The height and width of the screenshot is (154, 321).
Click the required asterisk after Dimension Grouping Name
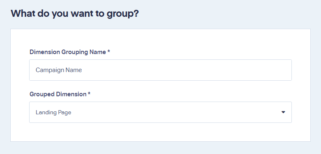pos(109,52)
